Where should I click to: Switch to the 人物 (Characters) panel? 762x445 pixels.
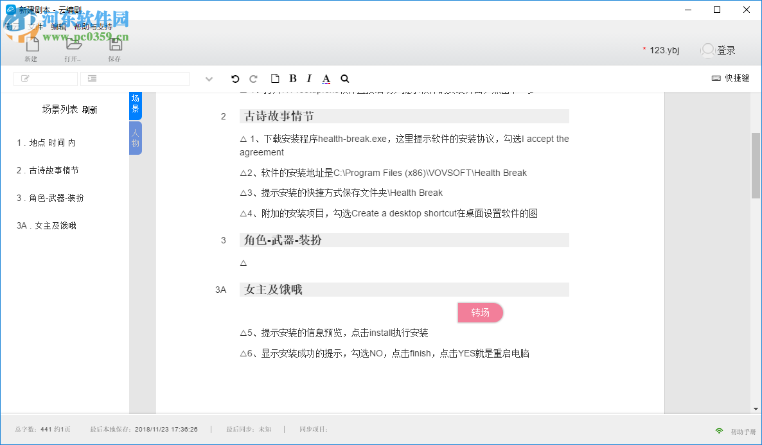(136, 137)
